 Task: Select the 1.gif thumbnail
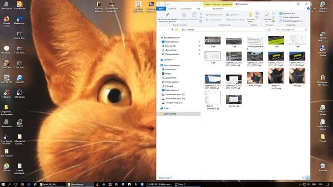click(213, 41)
